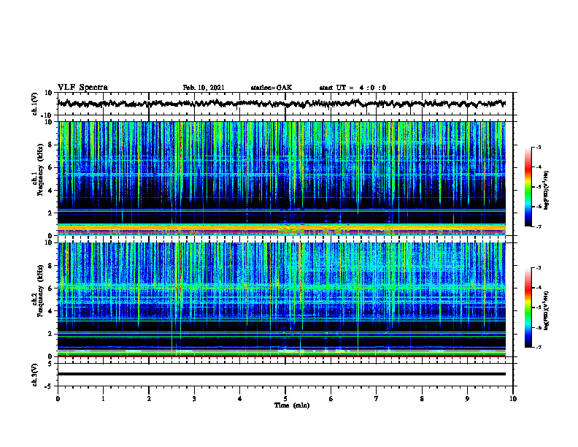Image resolution: width=578 pixels, height=447 pixels.
Task: Click the "VLF Spectra" title text
Action: tap(82, 88)
